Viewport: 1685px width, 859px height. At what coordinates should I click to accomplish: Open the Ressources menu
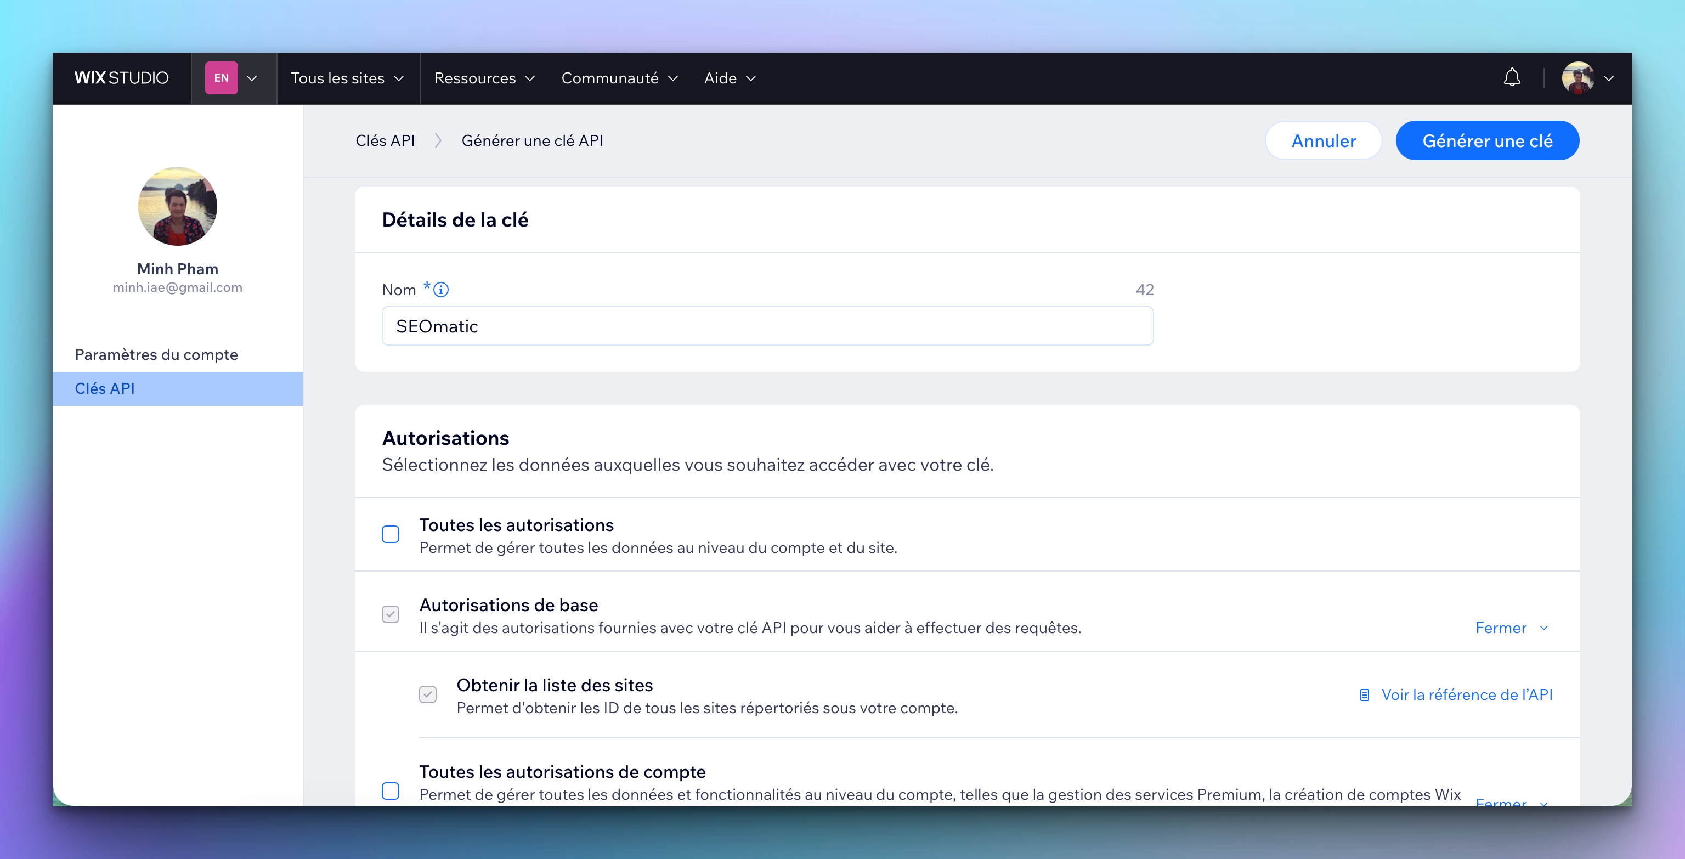[x=485, y=78]
